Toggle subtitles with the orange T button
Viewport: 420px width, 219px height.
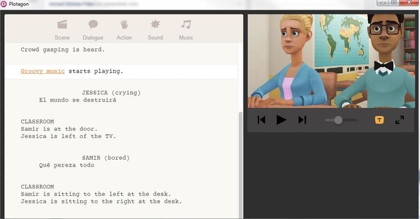(379, 120)
